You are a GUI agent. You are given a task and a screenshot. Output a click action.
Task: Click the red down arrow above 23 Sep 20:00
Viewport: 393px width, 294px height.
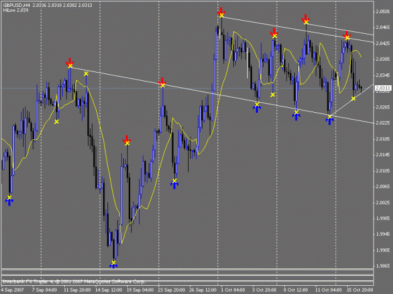(162, 81)
